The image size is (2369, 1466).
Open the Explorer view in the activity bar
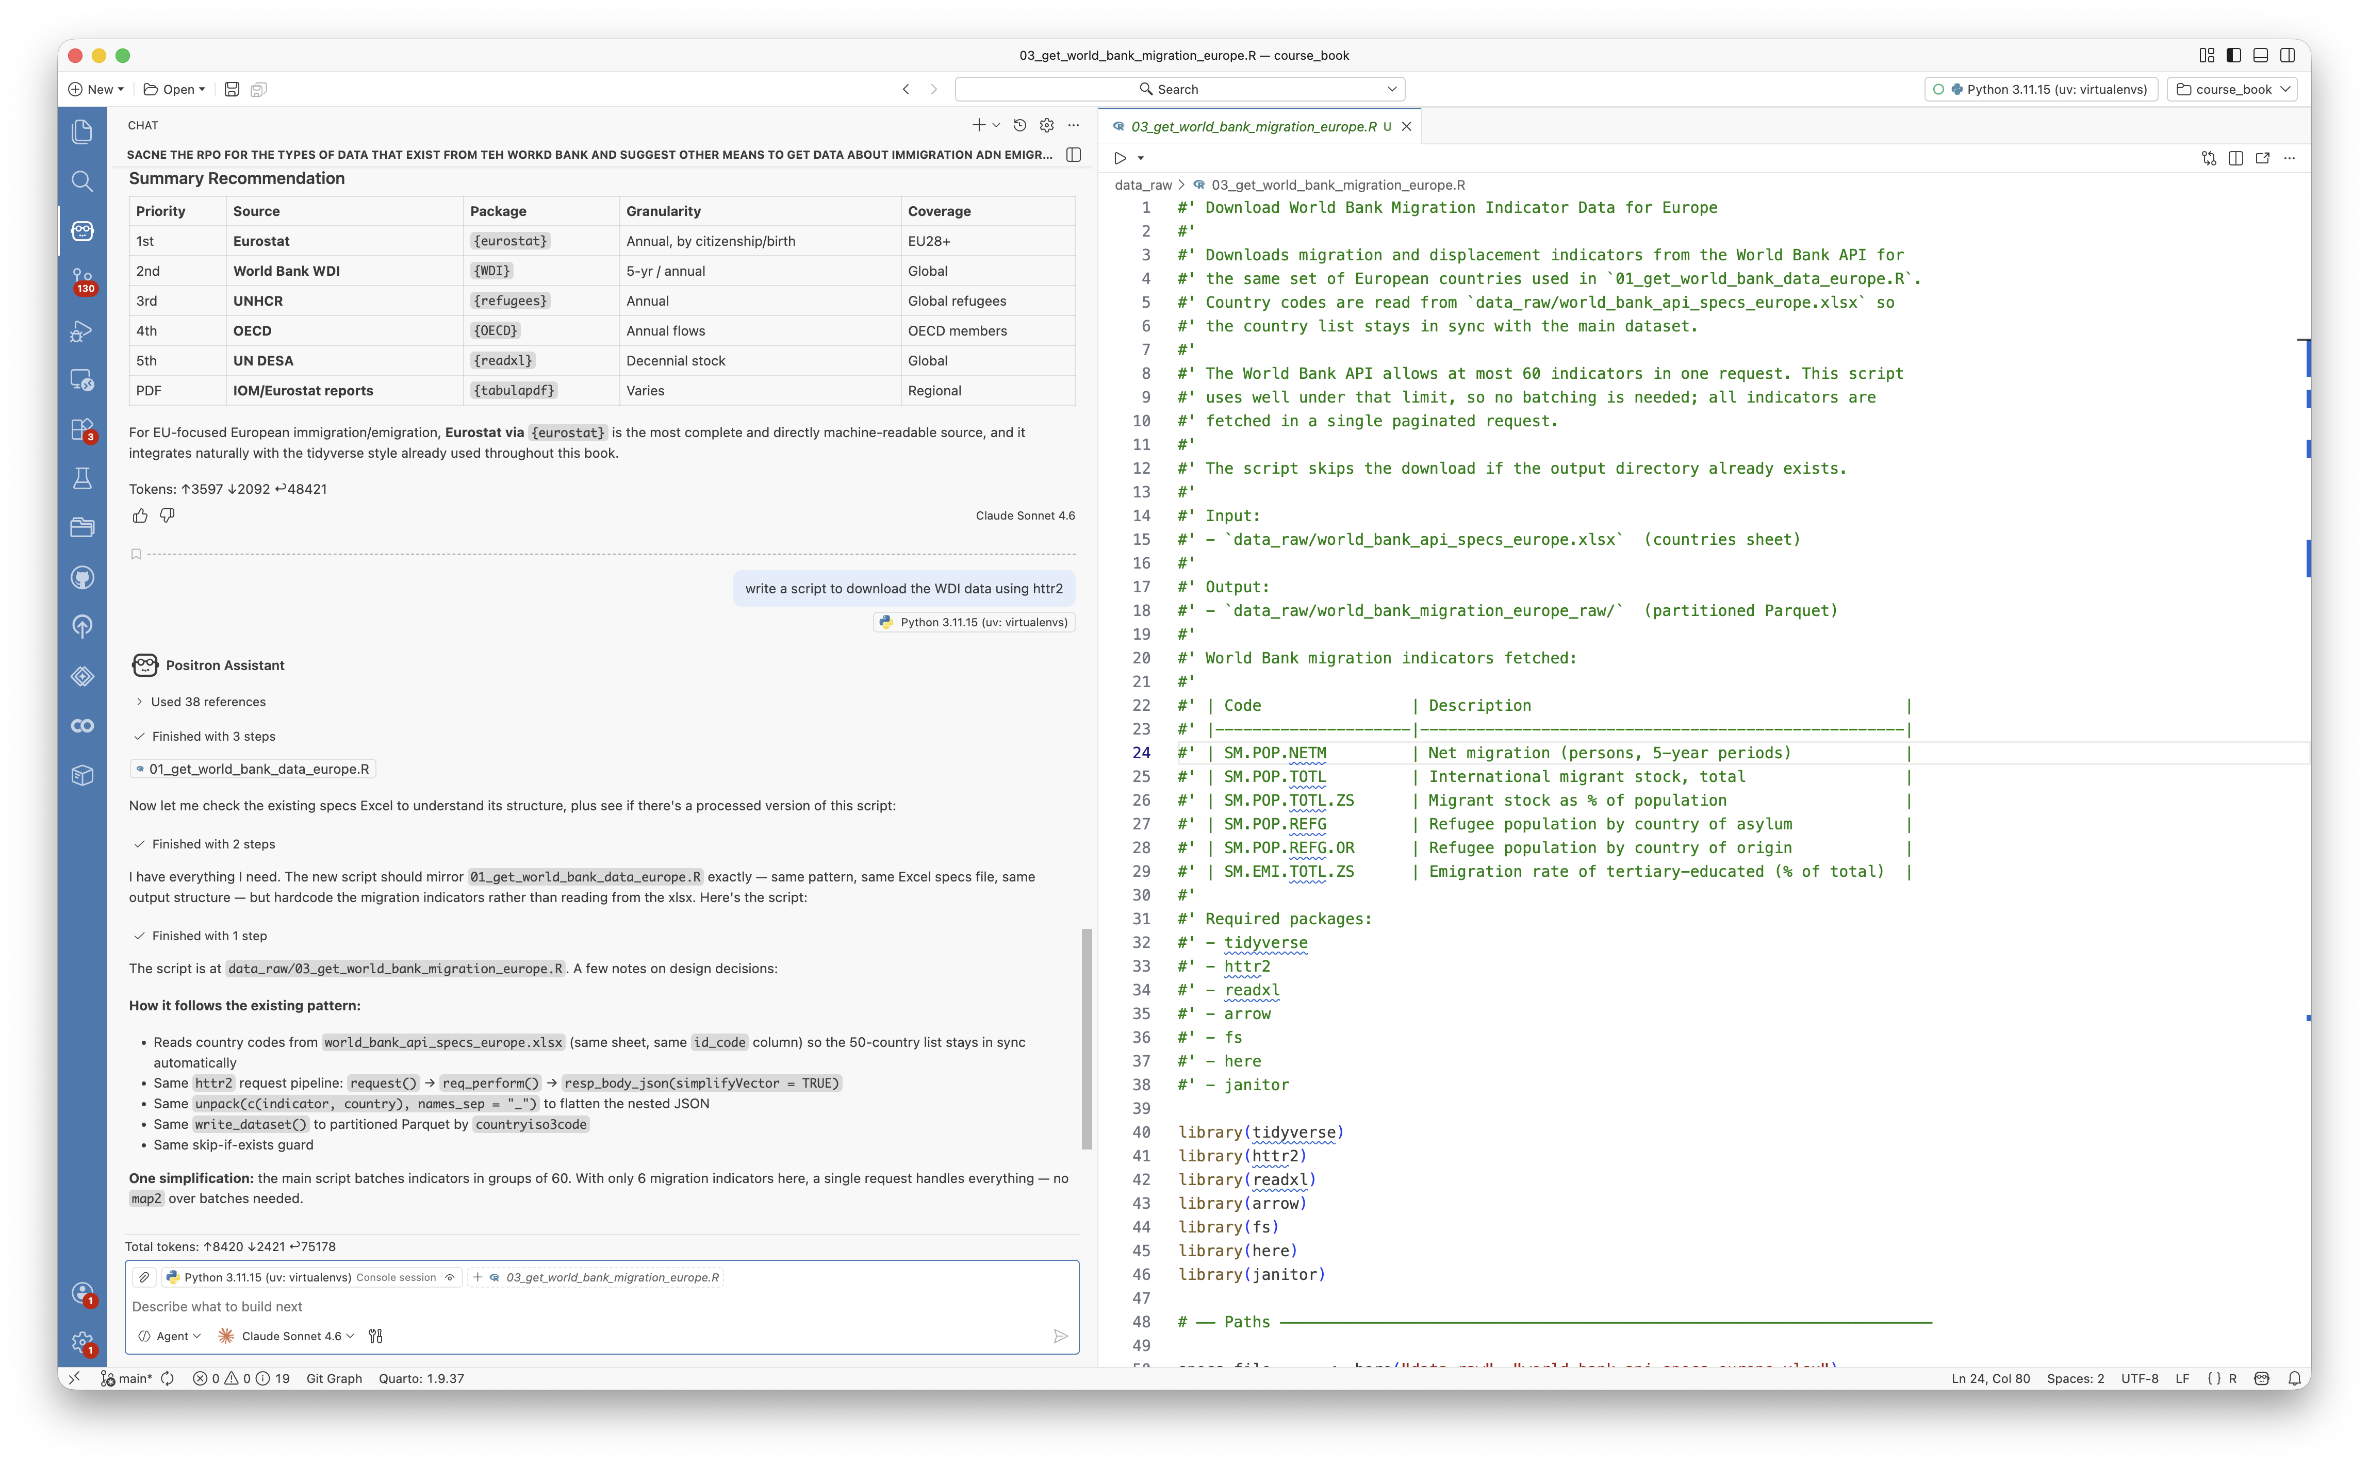[83, 132]
